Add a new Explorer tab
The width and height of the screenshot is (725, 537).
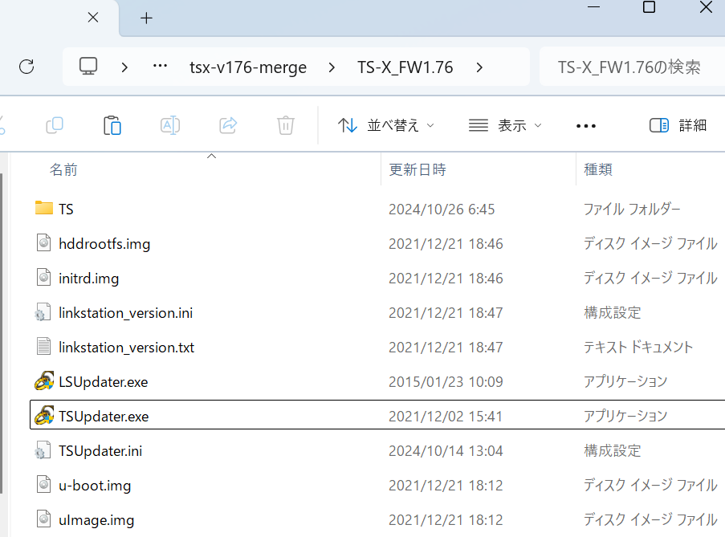146,18
